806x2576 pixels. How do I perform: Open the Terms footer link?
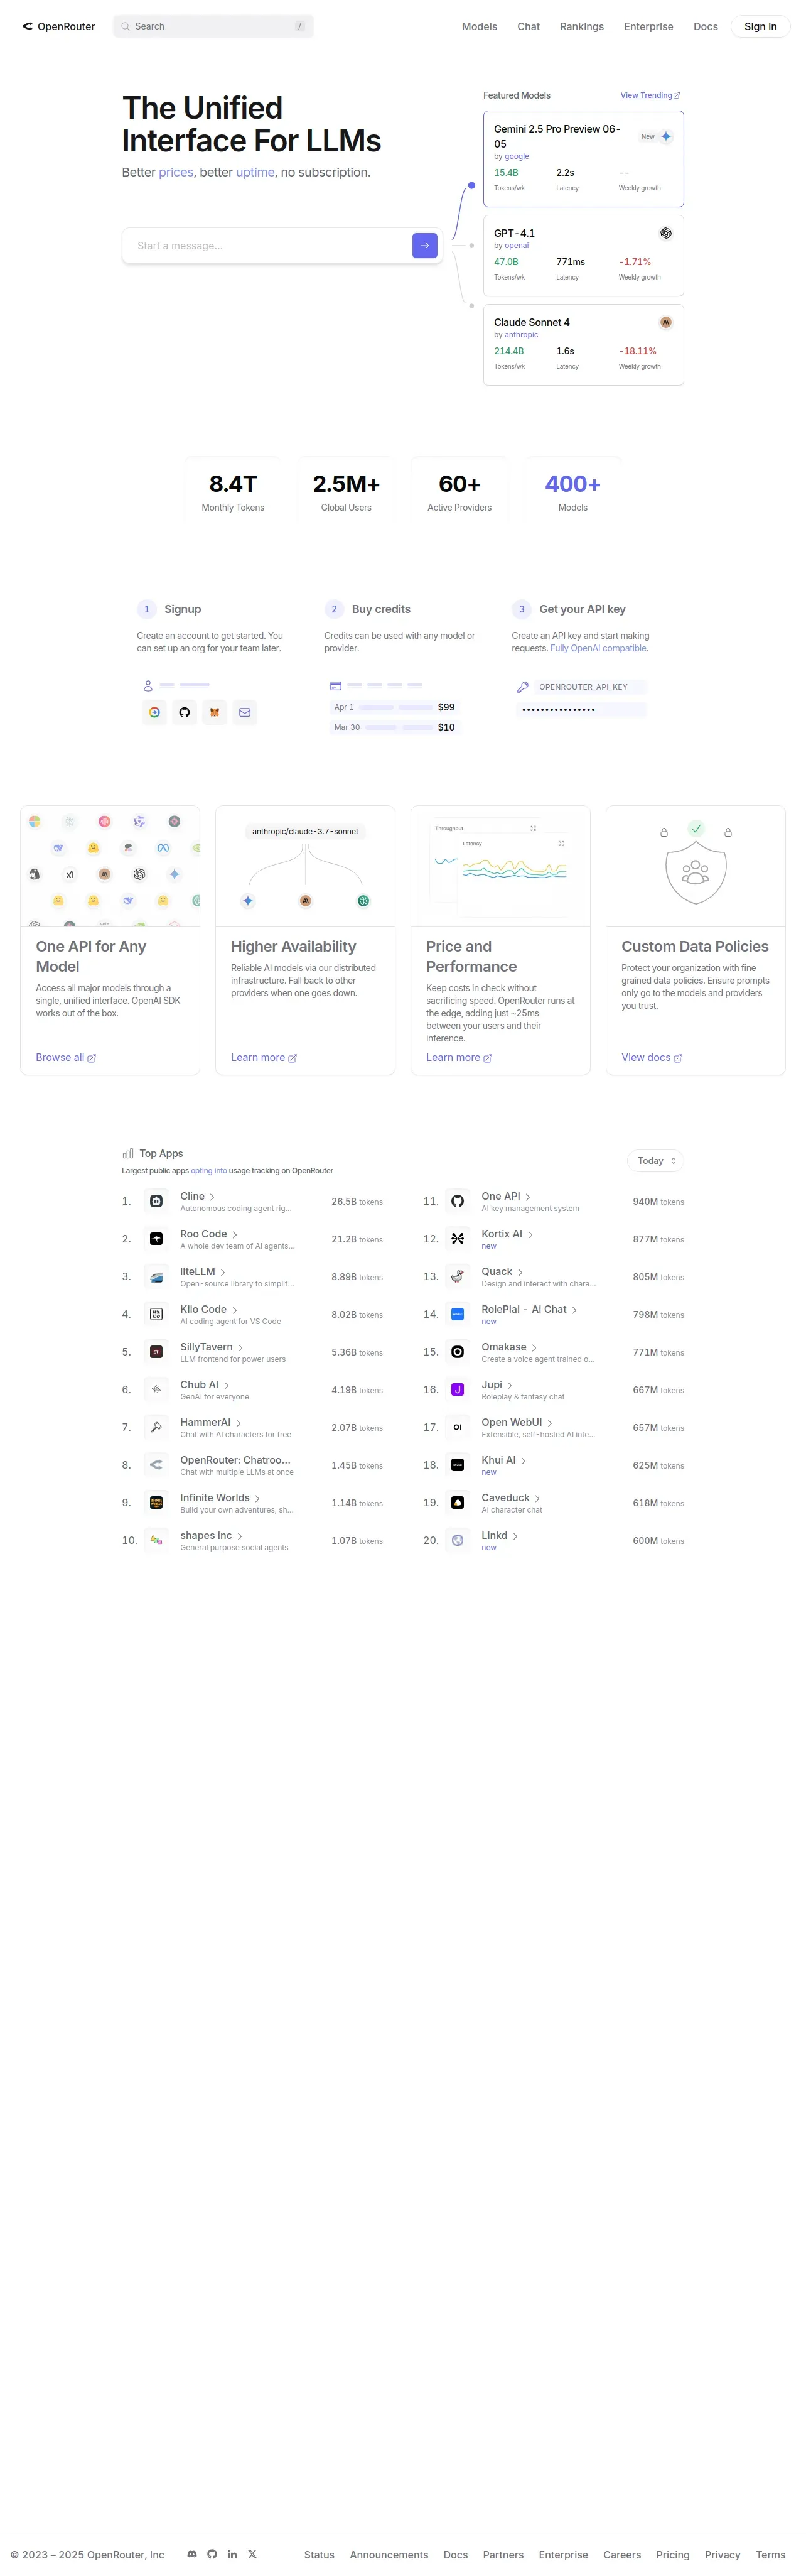(770, 2554)
